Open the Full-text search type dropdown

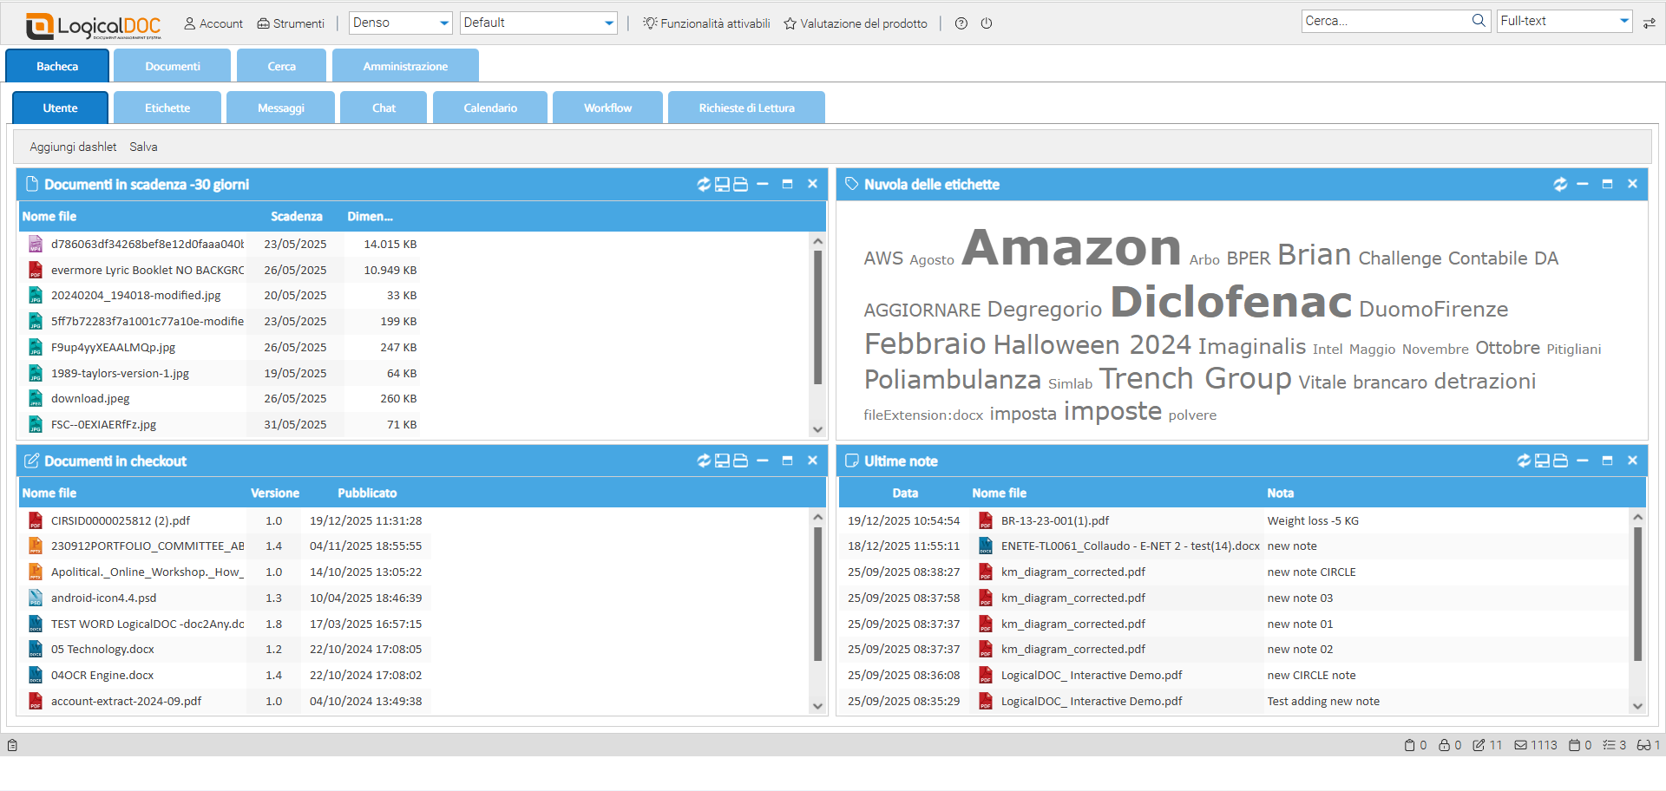(x=1564, y=21)
